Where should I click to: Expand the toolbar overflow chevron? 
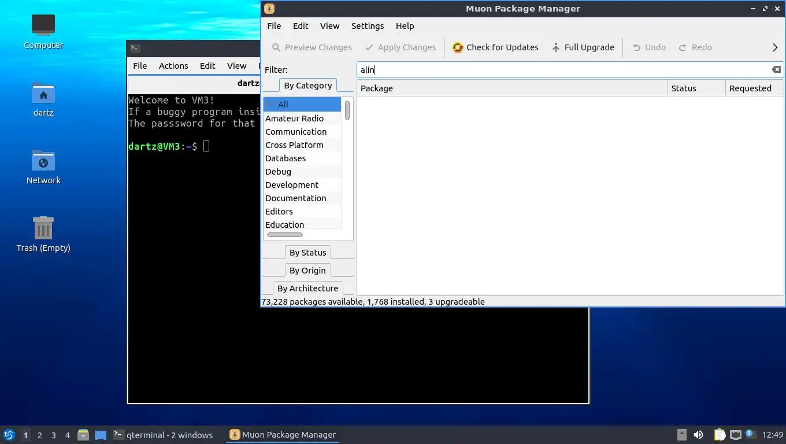coord(775,47)
